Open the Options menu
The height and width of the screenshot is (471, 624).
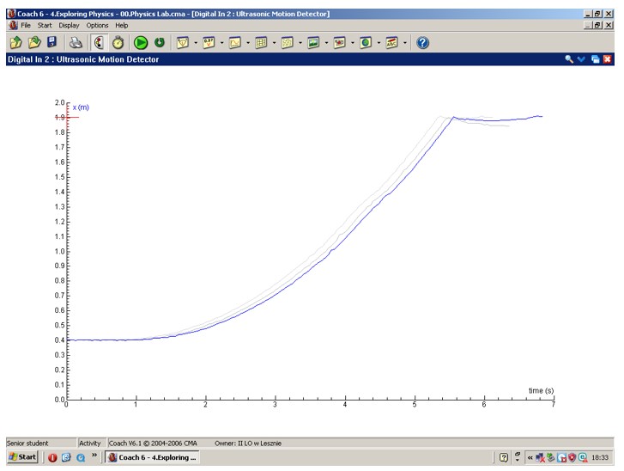[97, 26]
